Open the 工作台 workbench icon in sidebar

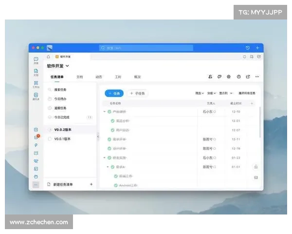pos(36,84)
